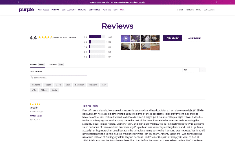Open the review title To the Pain

pyautogui.click(x=90, y=106)
